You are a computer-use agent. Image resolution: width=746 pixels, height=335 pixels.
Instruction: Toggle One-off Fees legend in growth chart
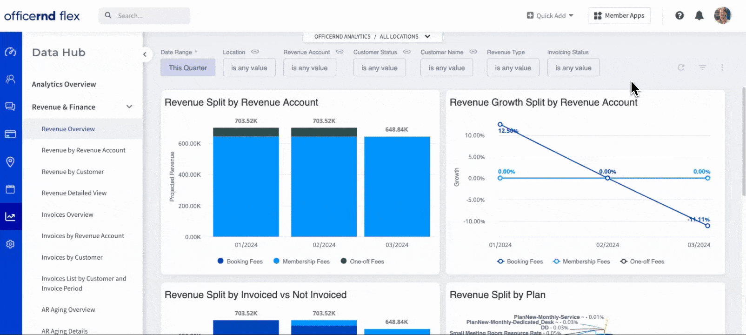coord(642,261)
